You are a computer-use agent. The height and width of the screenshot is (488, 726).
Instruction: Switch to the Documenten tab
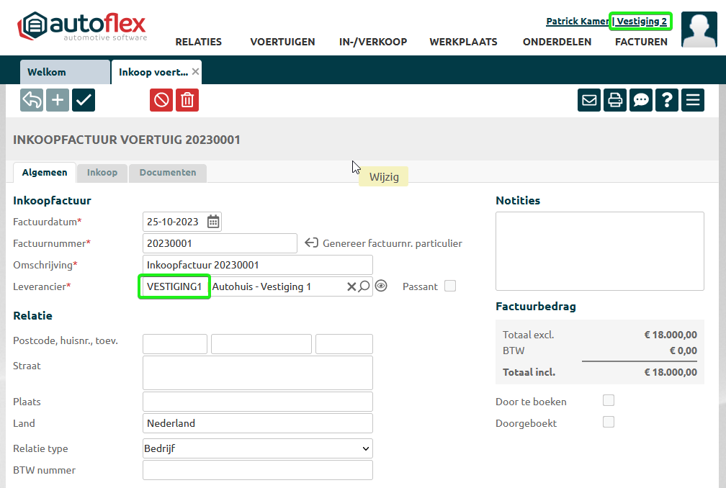[167, 173]
